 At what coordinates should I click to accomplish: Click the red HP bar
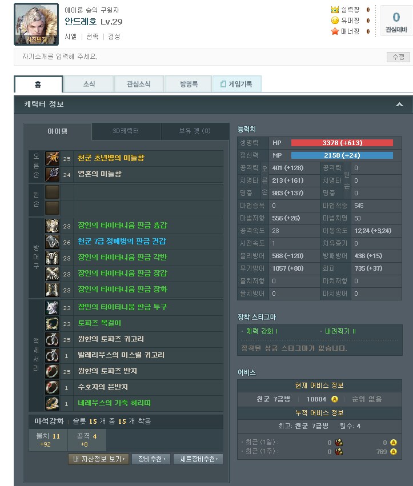pos(342,143)
